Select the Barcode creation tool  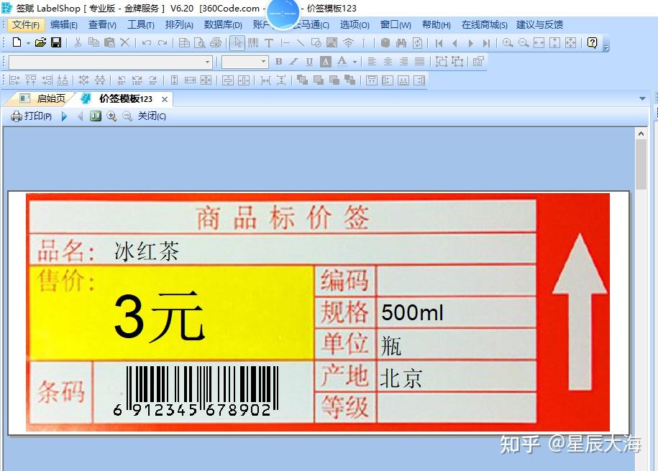tap(253, 42)
